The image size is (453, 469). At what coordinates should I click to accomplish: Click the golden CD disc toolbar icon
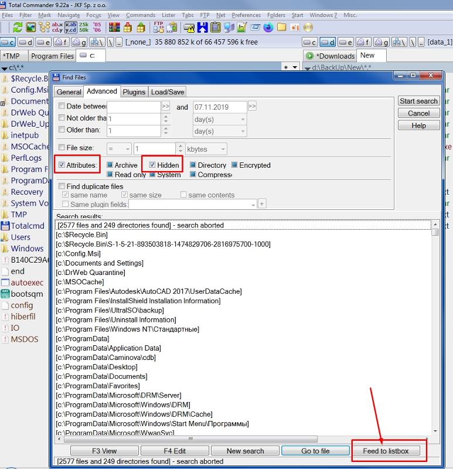pos(308,28)
